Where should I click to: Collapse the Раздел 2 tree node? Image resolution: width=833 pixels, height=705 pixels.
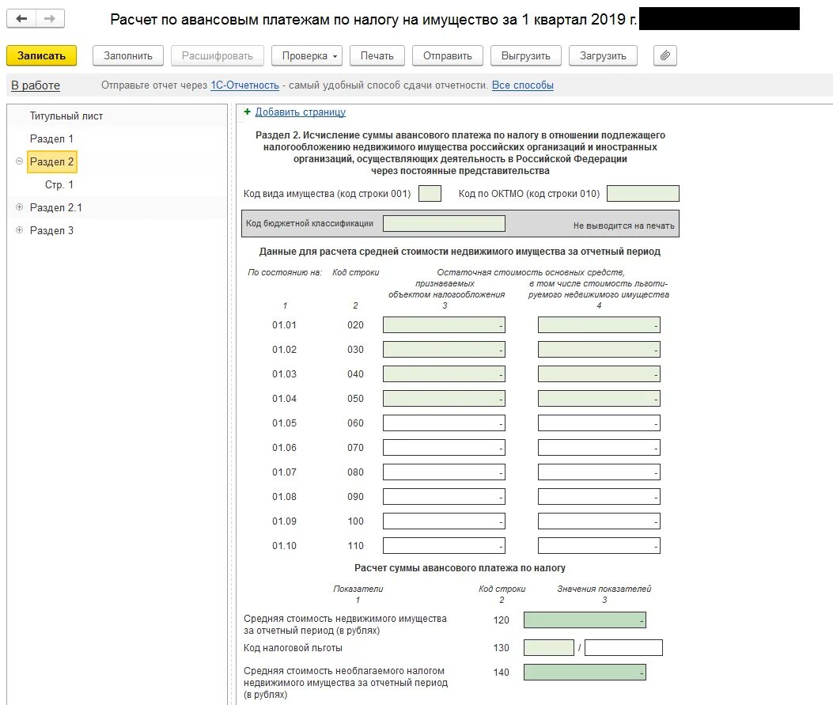(x=20, y=161)
